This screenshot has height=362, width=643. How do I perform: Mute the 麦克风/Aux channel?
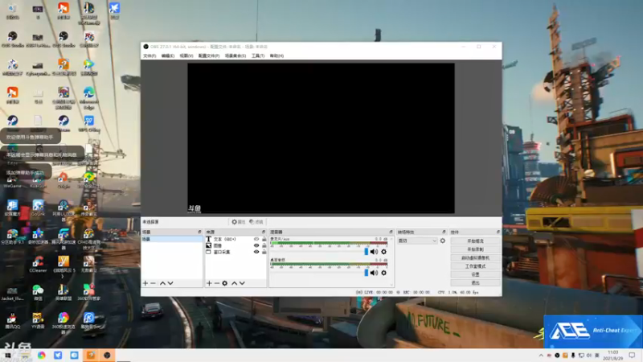coord(374,252)
